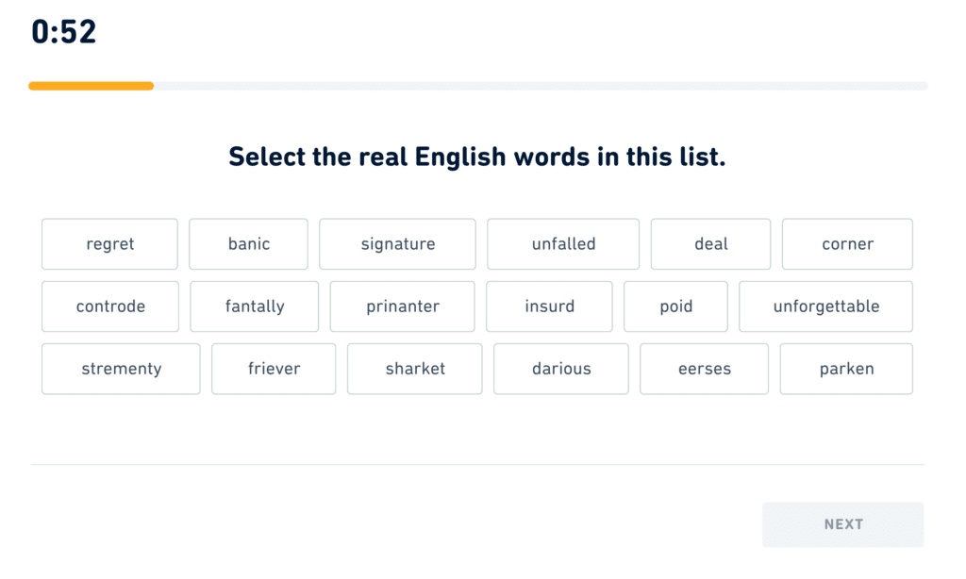Pick the 'friever' tile
This screenshot has width=966, height=579.
coord(274,369)
